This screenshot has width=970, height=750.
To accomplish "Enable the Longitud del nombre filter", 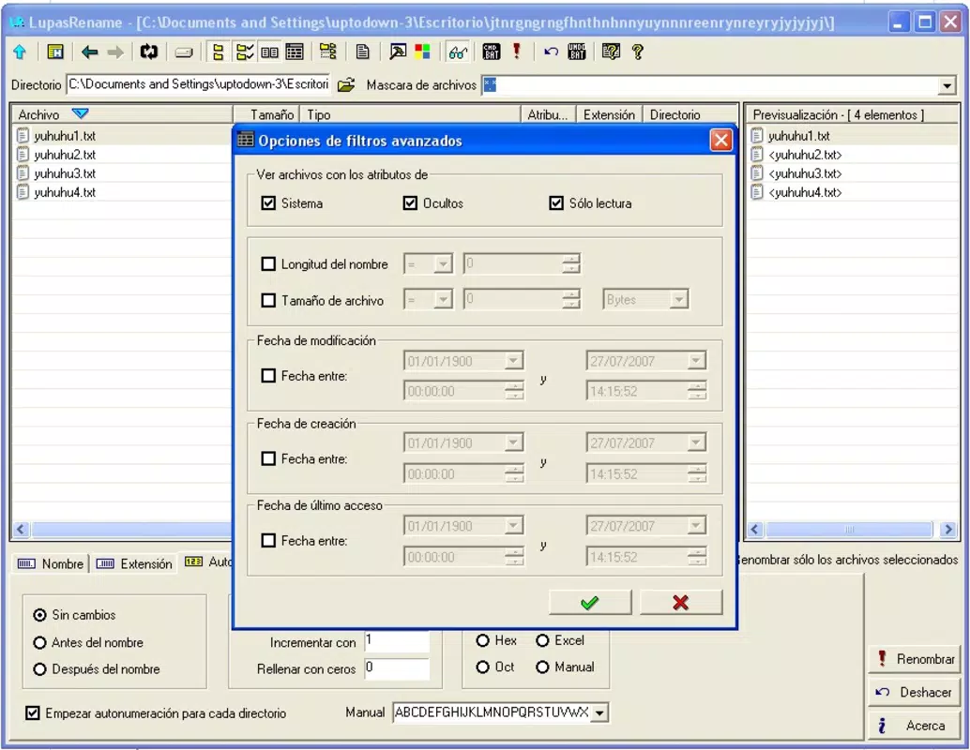I will (x=268, y=264).
